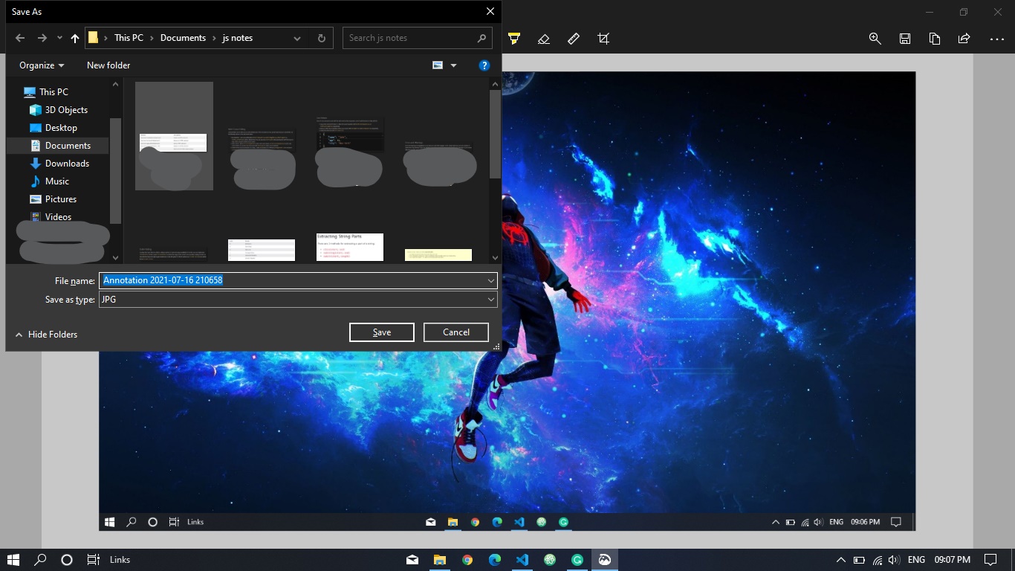Click the navigation pane scrollbar

(115, 171)
